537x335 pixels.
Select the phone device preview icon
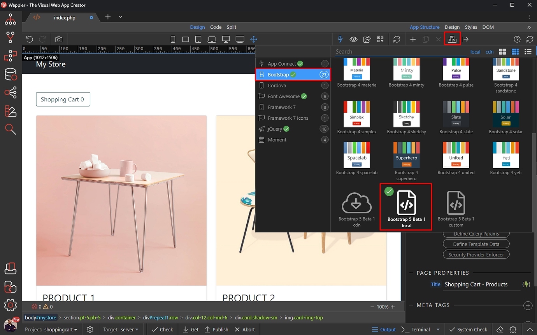click(173, 39)
